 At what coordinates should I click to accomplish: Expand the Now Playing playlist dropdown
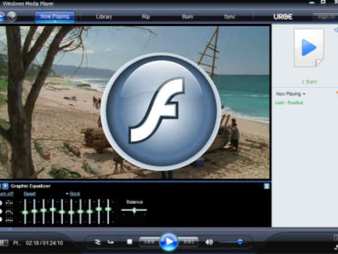[291, 94]
